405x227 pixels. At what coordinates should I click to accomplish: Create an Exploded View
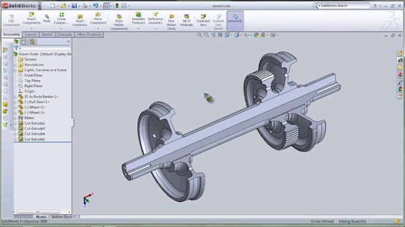click(x=203, y=20)
